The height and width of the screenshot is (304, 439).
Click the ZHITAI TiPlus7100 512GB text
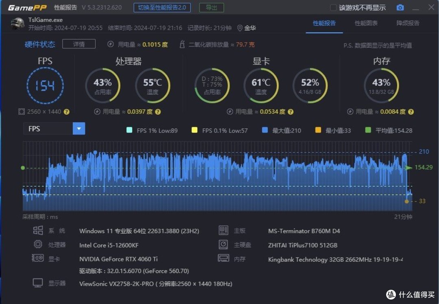click(303, 245)
